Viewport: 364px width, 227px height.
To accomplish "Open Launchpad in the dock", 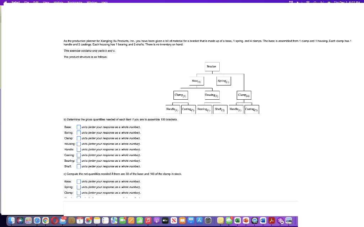I will coord(28,221).
